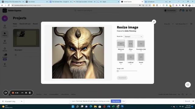Restart the Loom recording
Screen dimensions: 195x109
click(x=22, y=93)
